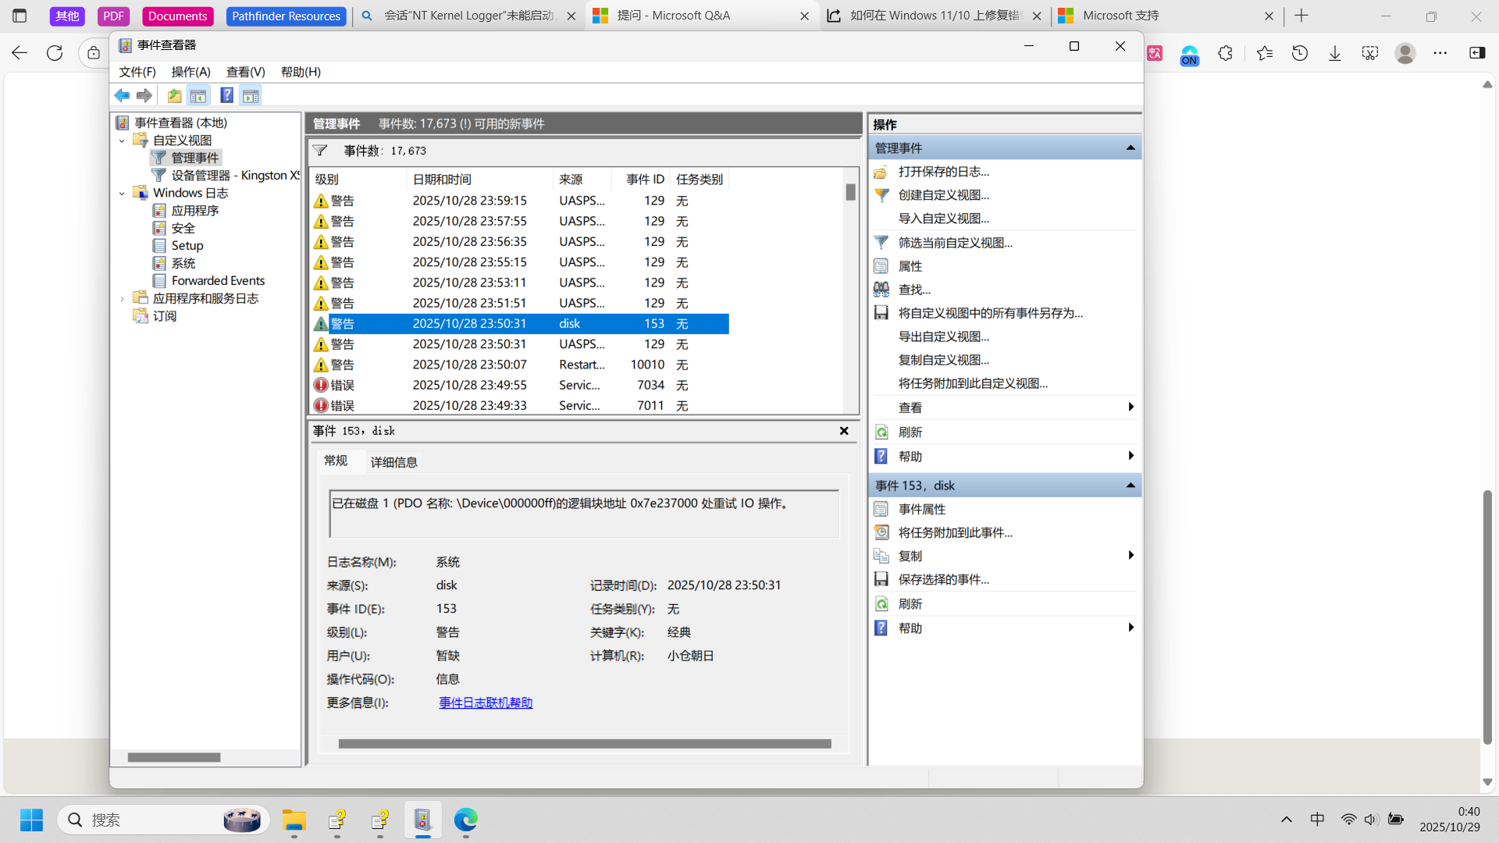Close the event 153 preview pane
This screenshot has width=1499, height=843.
[x=844, y=431]
